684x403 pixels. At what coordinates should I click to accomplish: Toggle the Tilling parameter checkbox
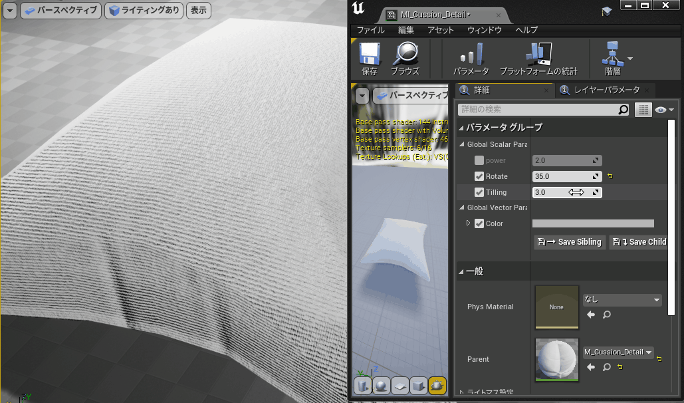click(x=479, y=192)
